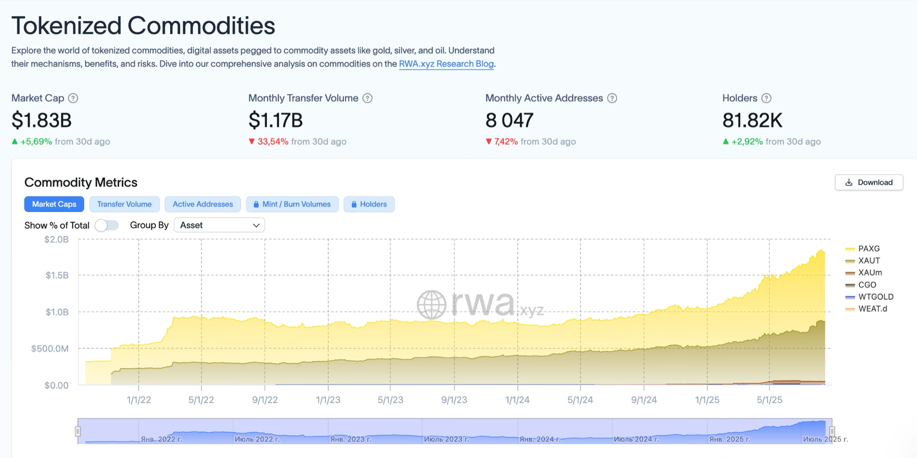Screen dimensions: 917x458
Task: Open the RWA.xyz Research Blog link
Action: [446, 64]
